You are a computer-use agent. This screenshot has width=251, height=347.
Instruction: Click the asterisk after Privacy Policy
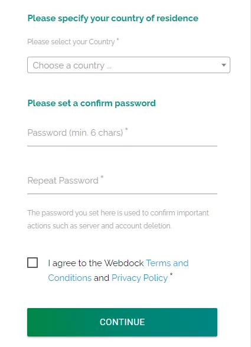coord(171,274)
